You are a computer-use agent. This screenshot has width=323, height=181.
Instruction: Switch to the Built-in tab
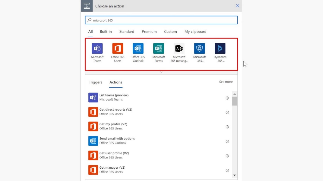pos(106,32)
